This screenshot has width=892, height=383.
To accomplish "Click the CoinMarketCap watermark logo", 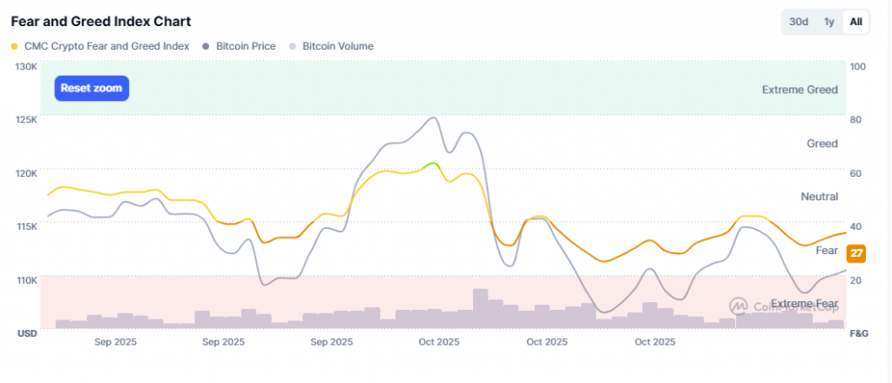I will [739, 306].
